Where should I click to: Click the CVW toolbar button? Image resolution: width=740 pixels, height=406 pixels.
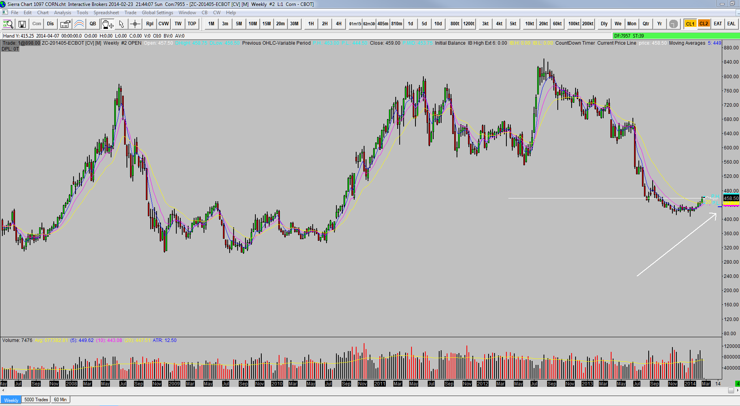coord(164,24)
